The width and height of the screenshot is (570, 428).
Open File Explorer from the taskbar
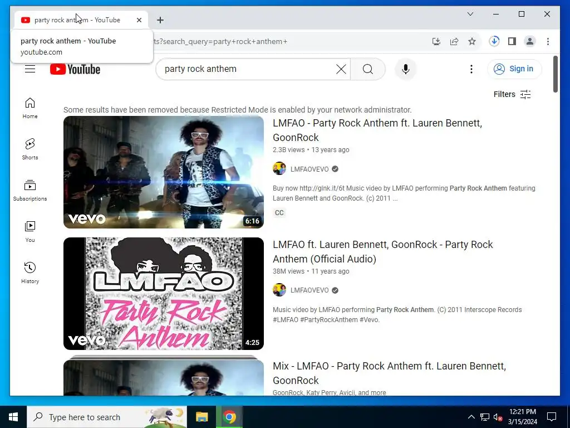(202, 417)
